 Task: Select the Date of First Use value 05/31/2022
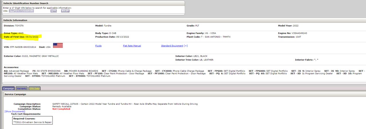click(x=32, y=37)
